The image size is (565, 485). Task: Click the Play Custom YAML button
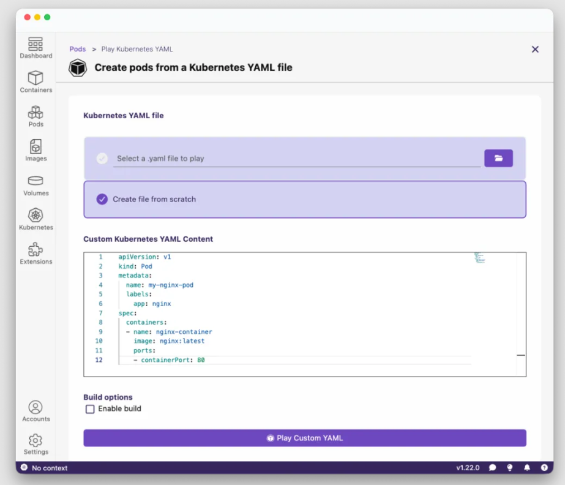[x=304, y=438]
